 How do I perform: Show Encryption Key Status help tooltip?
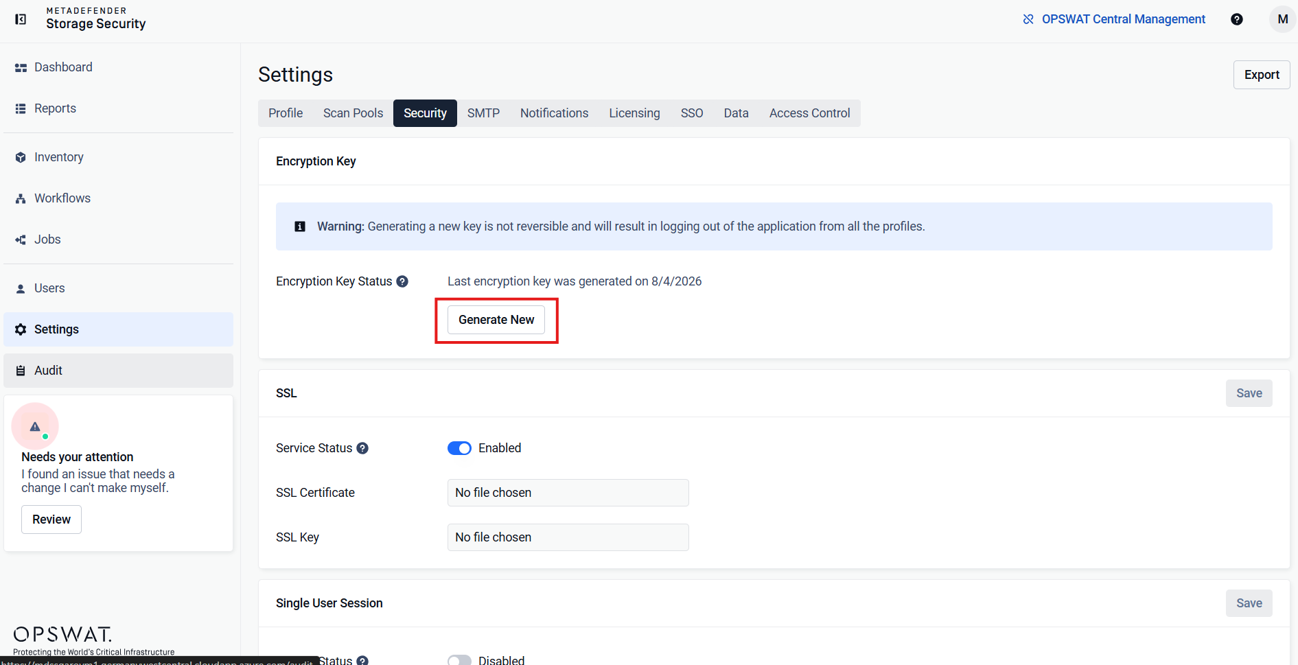click(402, 281)
